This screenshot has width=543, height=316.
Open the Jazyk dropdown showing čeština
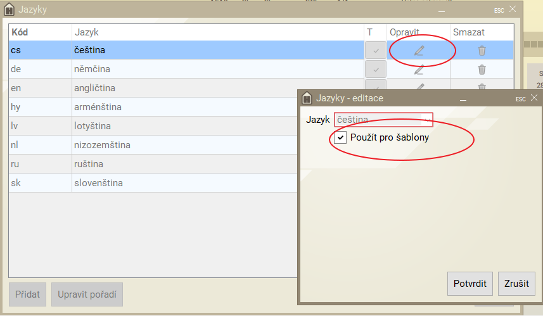pos(383,120)
